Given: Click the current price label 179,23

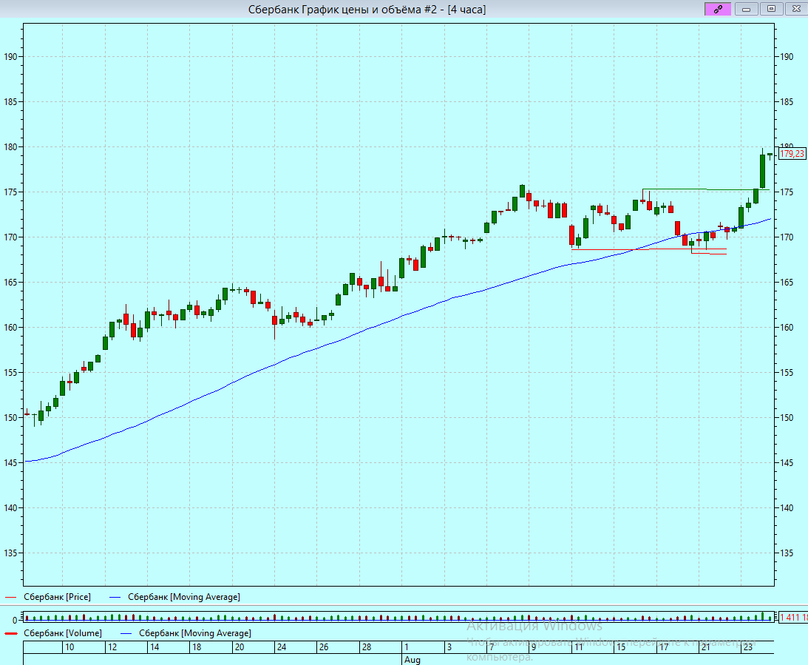Looking at the screenshot, I should pyautogui.click(x=792, y=154).
